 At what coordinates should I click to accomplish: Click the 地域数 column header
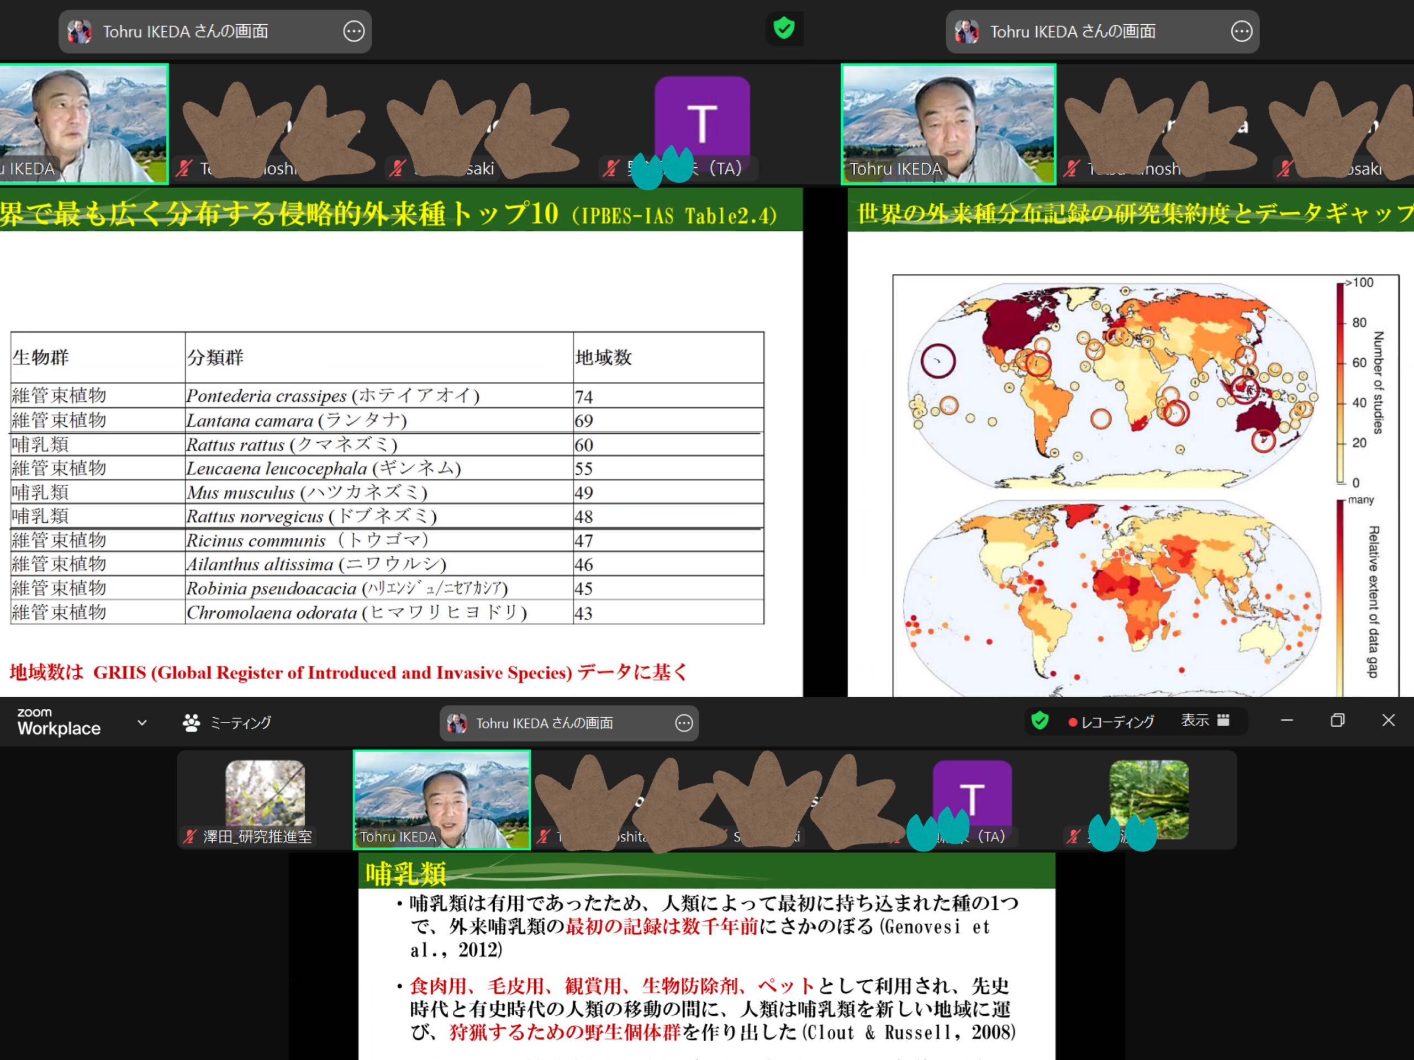click(x=668, y=357)
